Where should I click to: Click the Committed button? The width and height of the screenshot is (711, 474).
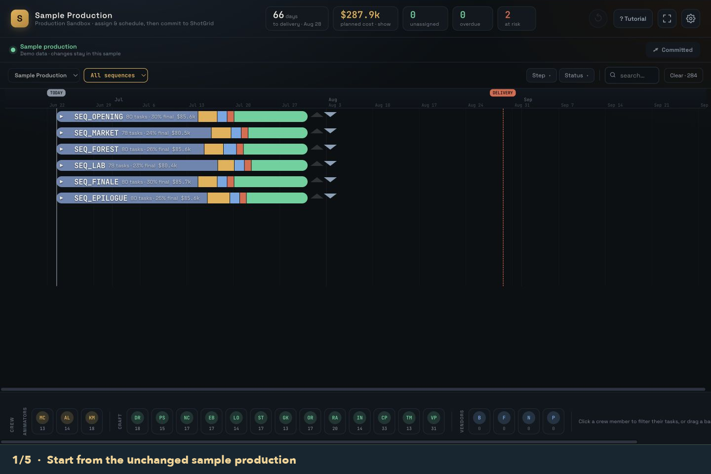point(672,50)
